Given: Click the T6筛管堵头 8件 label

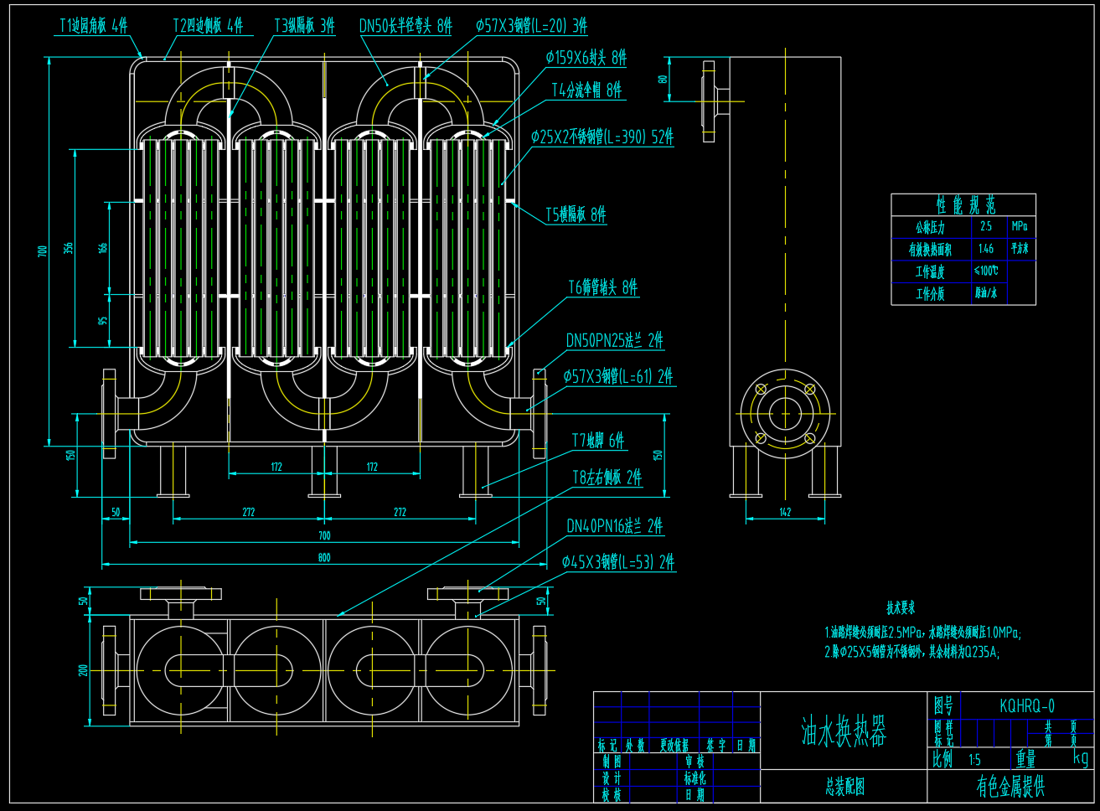Looking at the screenshot, I should click(x=602, y=287).
